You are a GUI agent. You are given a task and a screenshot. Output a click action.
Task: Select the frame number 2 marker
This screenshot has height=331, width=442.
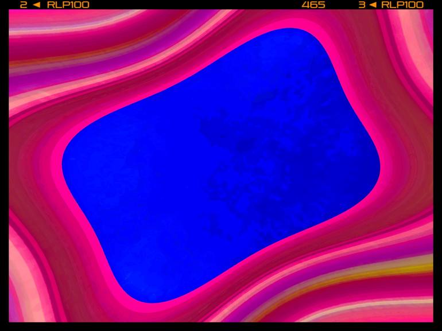tap(24, 5)
